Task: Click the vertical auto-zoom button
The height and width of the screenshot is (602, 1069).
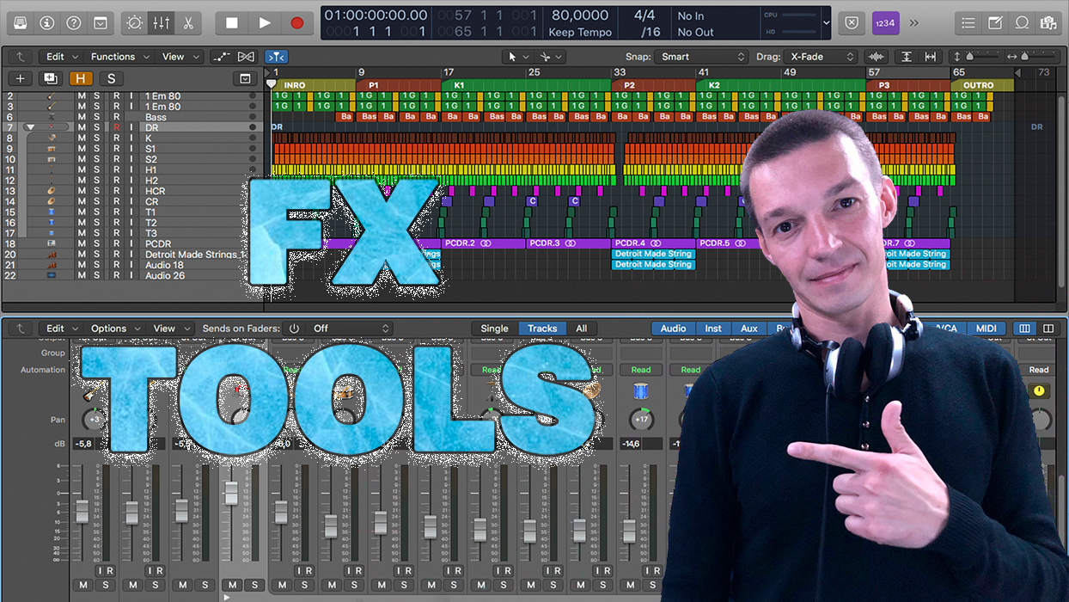Action: (906, 57)
